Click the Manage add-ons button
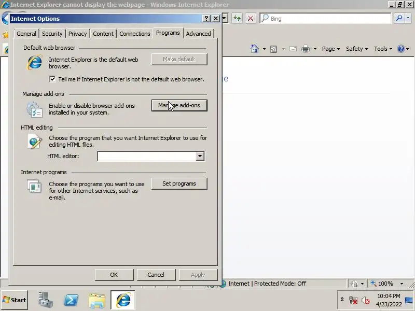 179,105
